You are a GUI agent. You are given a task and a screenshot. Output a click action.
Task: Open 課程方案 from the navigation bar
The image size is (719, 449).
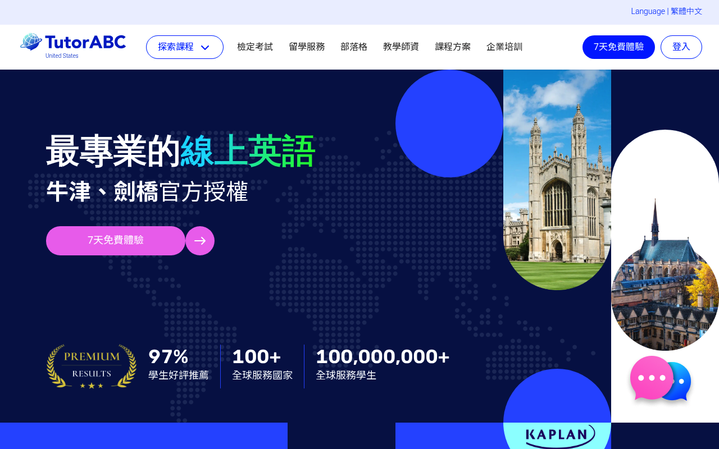453,47
